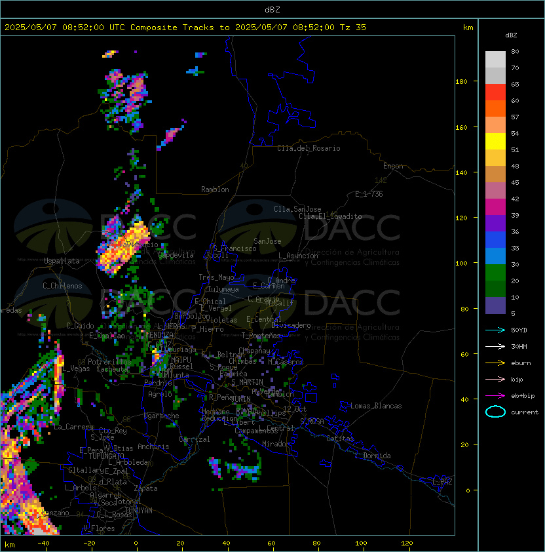Click the 'Clla.El_Cavadito' place label
545x552 pixels.
click(x=330, y=216)
